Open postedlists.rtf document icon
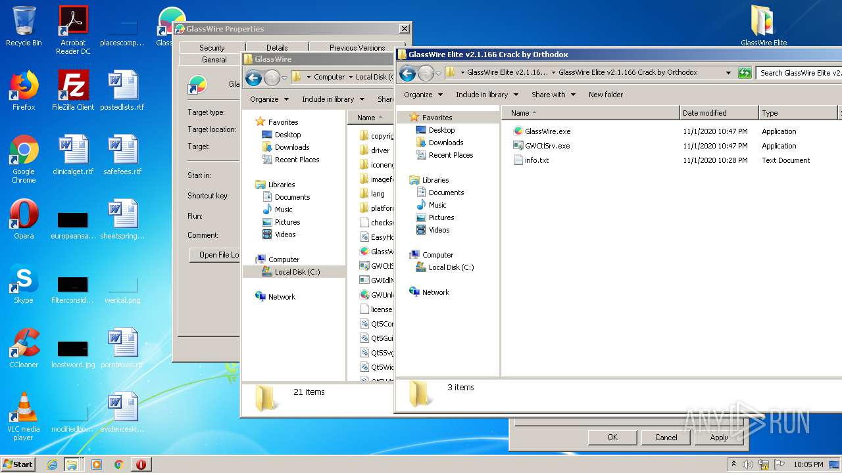 coord(122,91)
